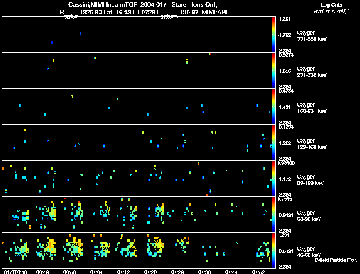Click the '-1.201' colorbar maximum value
360x274 pixels.
pyautogui.click(x=284, y=19)
